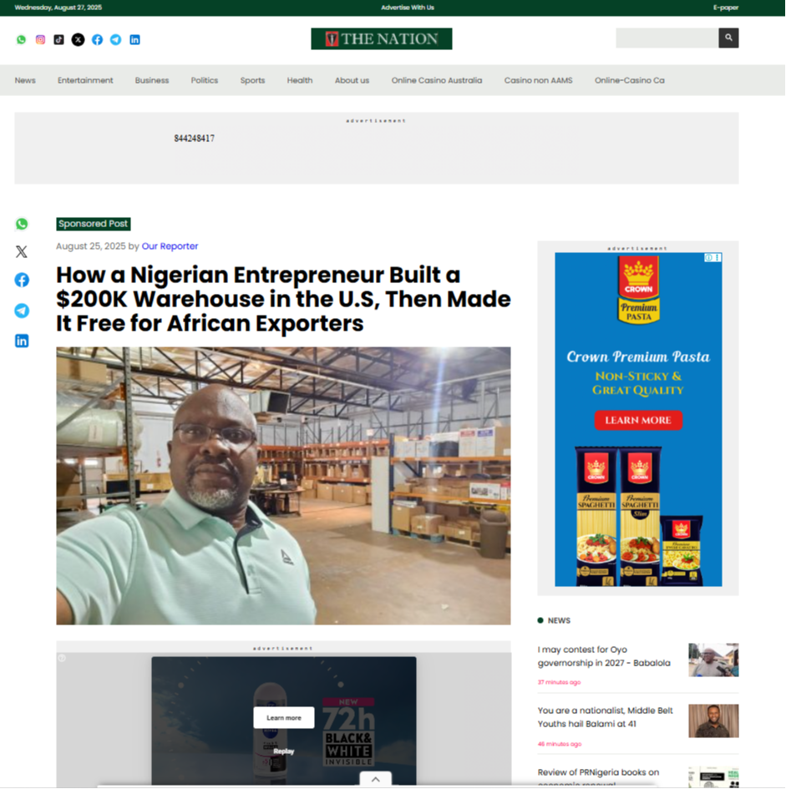786x789 pixels.
Task: Open the About us menu item
Action: (x=352, y=80)
